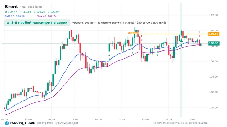Click the 100.00 price axis label
The image size is (227, 127).
click(214, 108)
